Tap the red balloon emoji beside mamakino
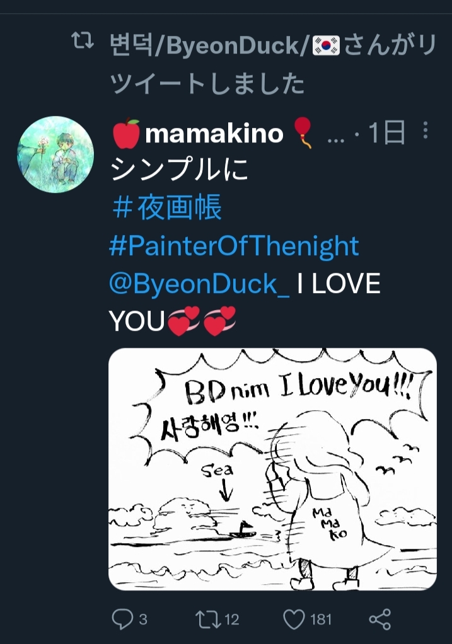 303,134
